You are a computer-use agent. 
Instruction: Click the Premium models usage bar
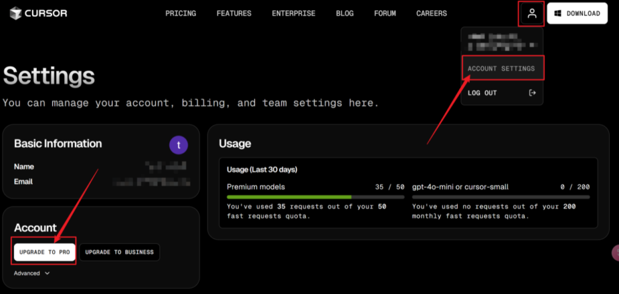point(316,197)
